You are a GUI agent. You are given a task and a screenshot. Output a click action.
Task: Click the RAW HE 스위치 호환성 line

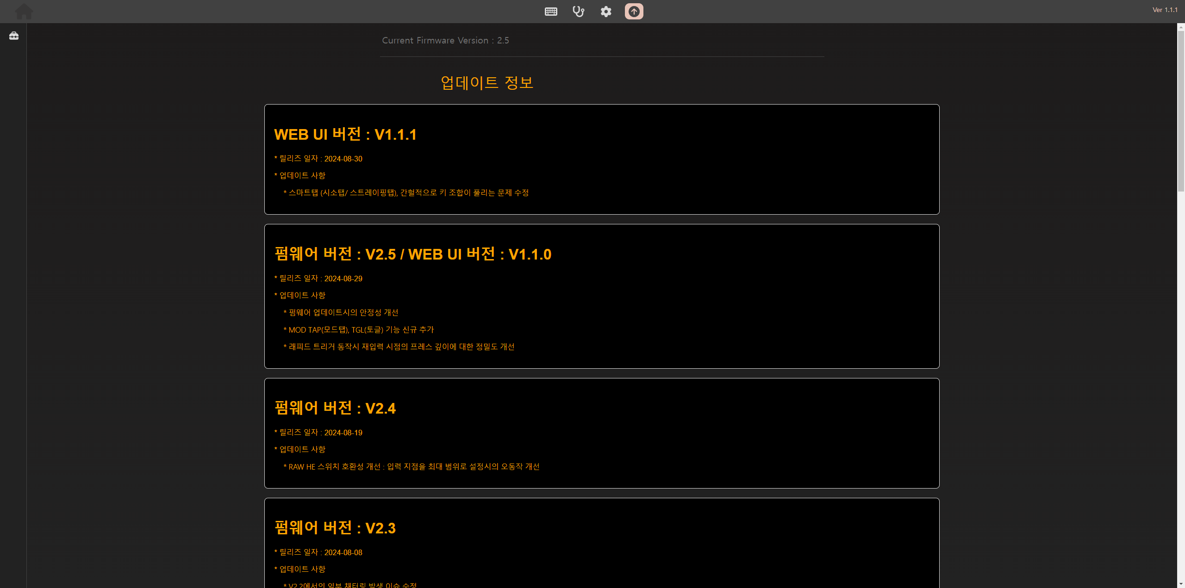[x=412, y=467]
